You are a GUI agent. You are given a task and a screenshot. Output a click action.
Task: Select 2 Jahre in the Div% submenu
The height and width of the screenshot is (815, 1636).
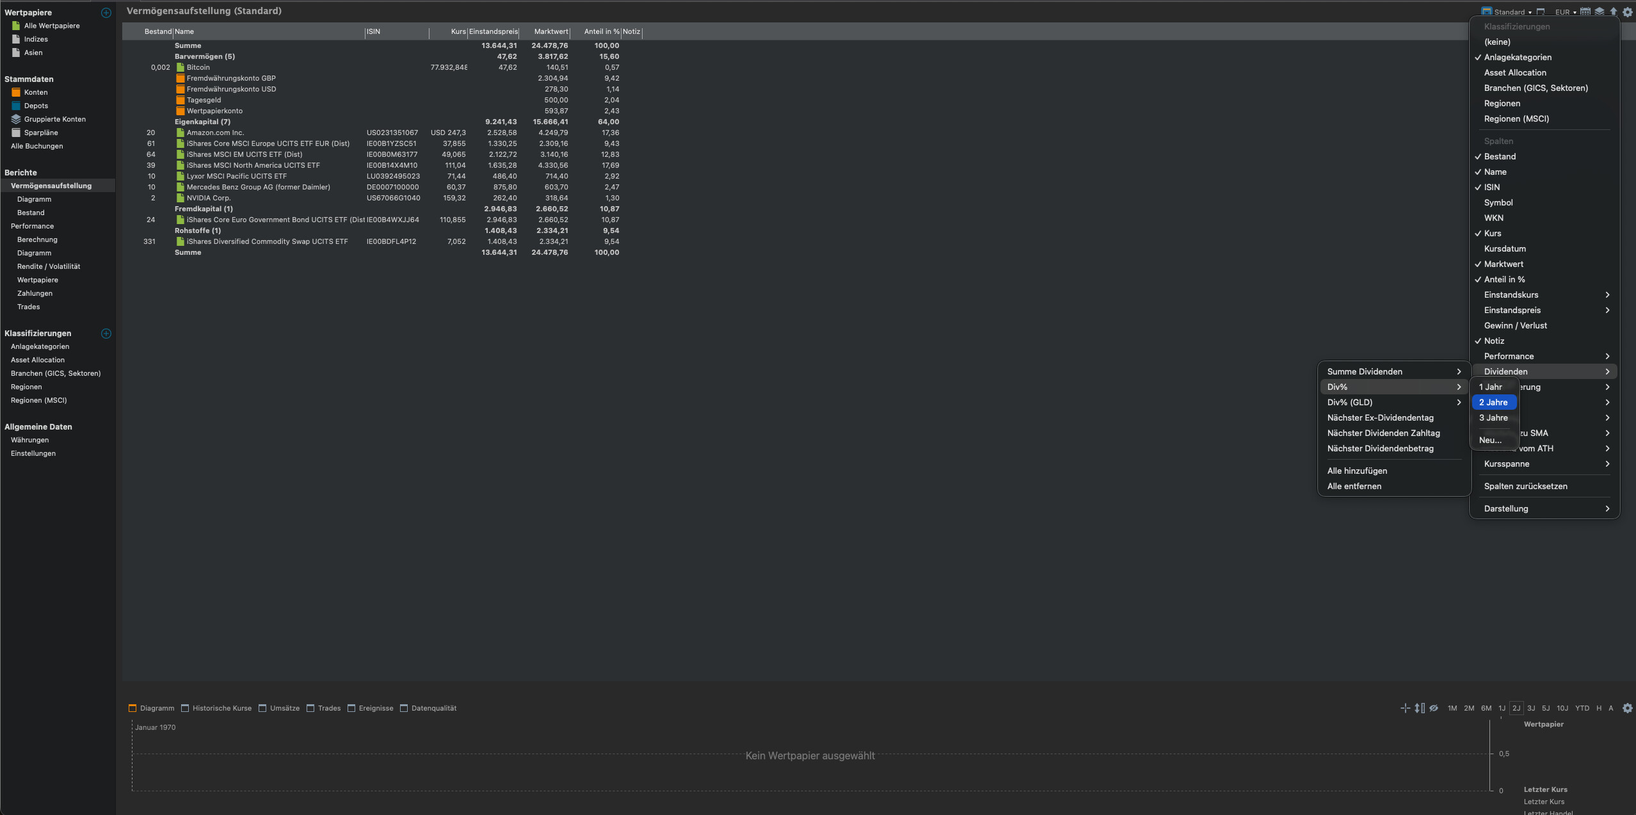click(x=1493, y=402)
